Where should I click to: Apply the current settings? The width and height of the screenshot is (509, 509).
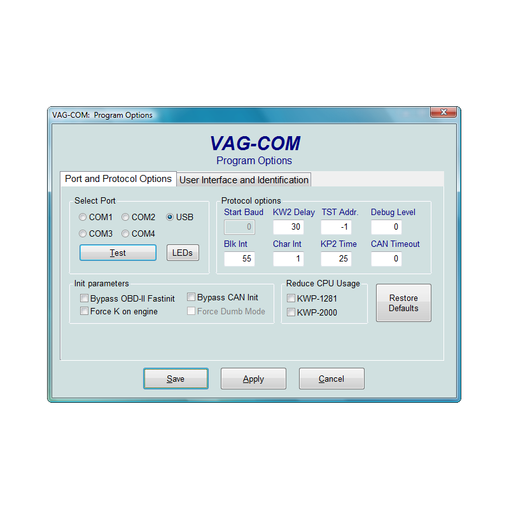click(253, 379)
